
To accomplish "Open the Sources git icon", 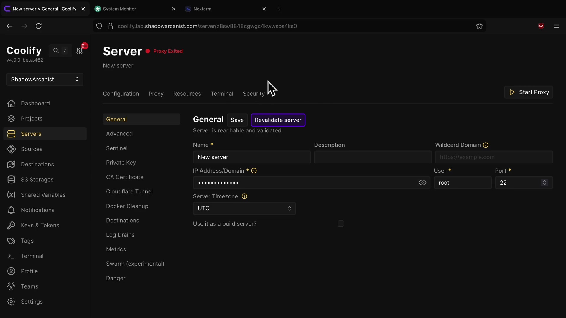I will [x=11, y=149].
